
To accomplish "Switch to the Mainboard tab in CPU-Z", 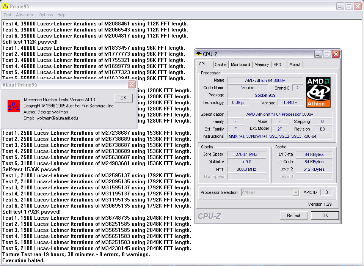I will point(240,65).
